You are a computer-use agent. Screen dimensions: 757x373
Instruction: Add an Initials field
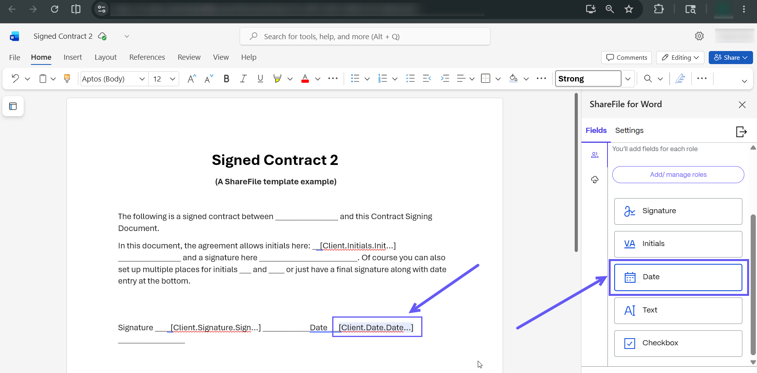tap(678, 244)
